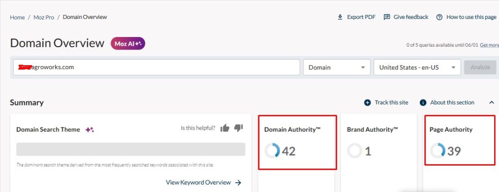The image size is (499, 192).
Task: Open Moz Pro breadcrumb link
Action: [x=44, y=17]
